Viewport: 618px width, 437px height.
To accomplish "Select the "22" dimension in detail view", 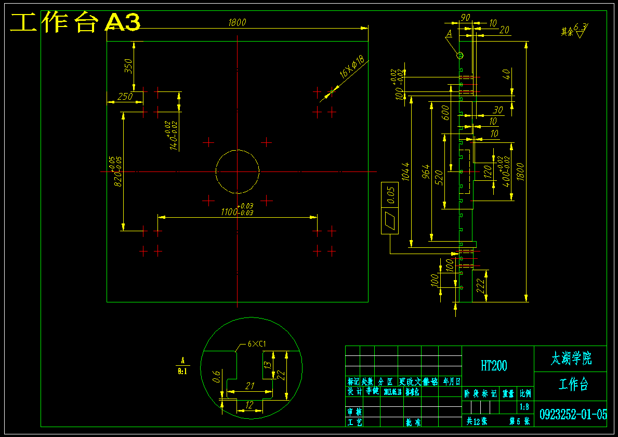I will tap(280, 375).
